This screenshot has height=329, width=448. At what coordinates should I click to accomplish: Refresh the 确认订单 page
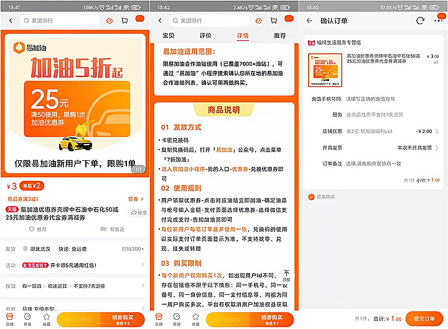(420, 21)
